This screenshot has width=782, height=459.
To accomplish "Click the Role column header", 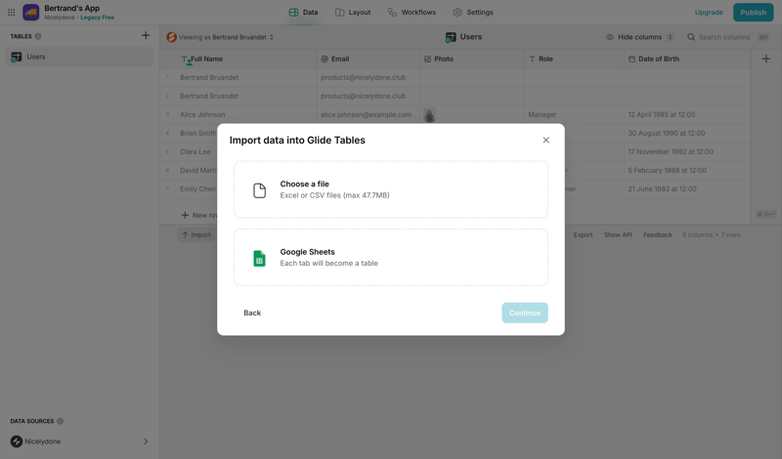I will 575,59.
